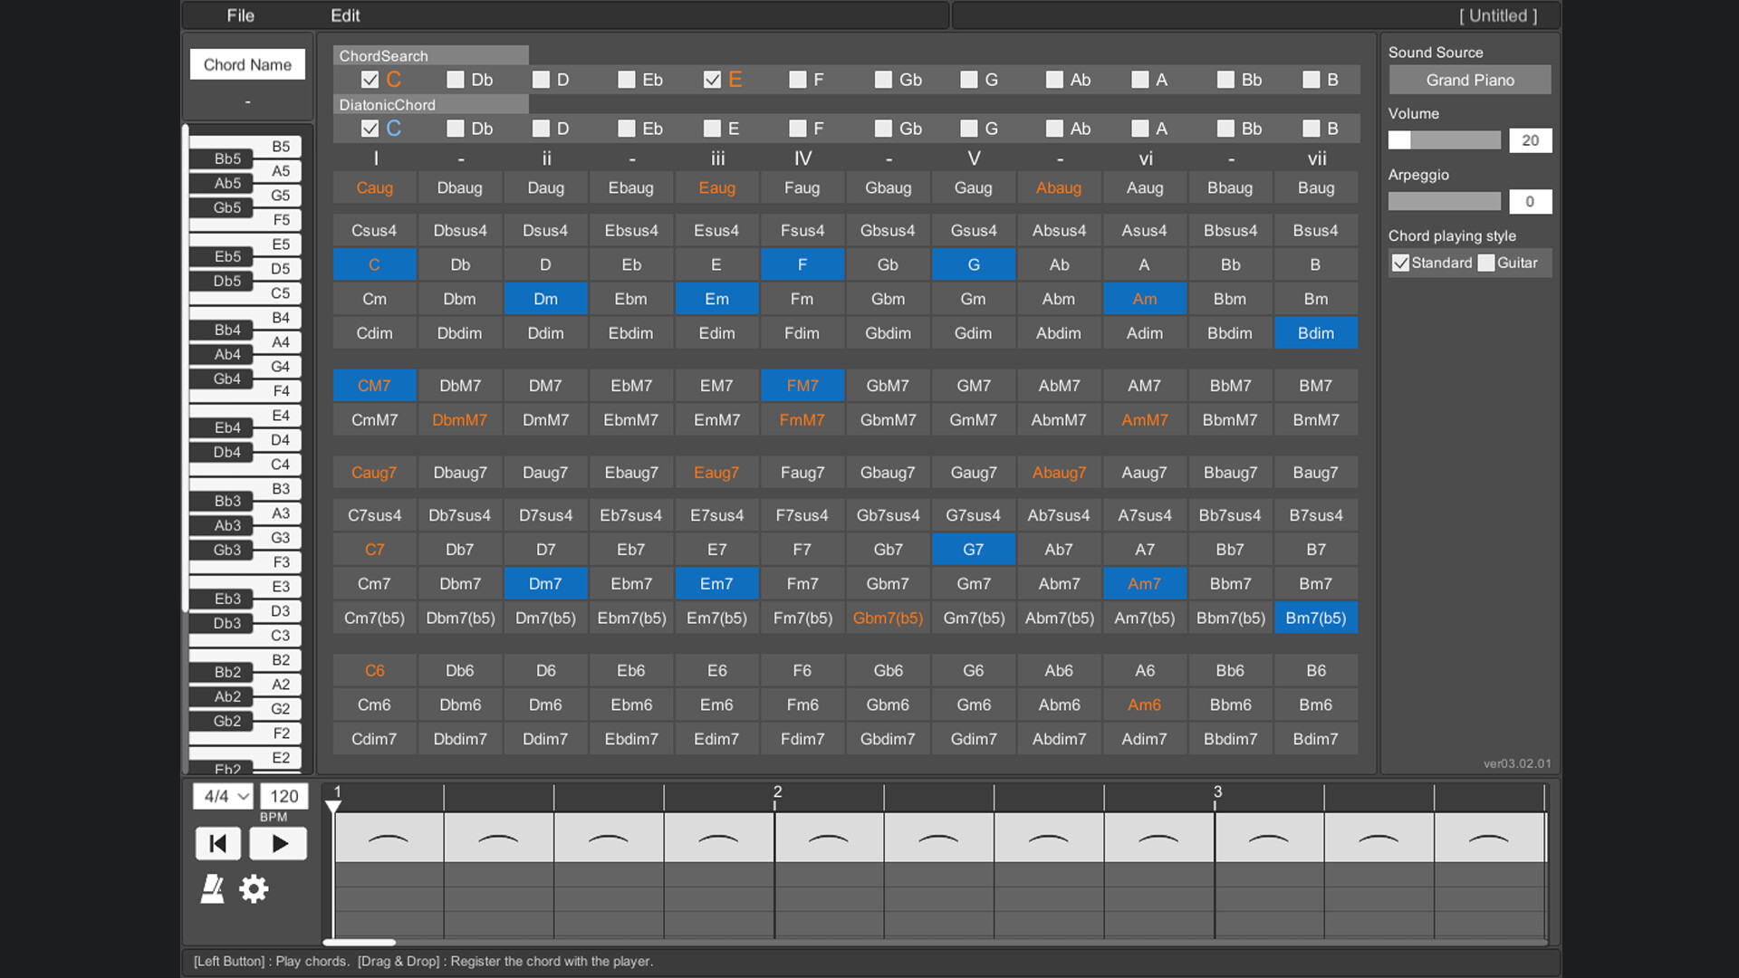Open the Grand Piano sound source selector
This screenshot has width=1739, height=978.
(1469, 80)
